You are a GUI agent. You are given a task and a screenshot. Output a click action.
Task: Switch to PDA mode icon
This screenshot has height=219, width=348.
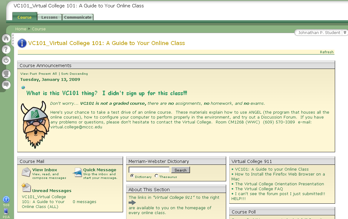point(6,211)
